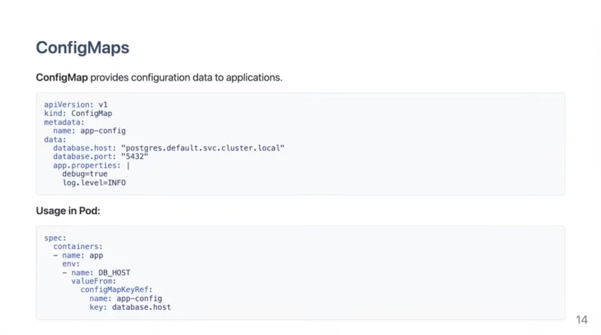Click slide page number 14
Viewport: 601px width, 335px height.
[x=581, y=320]
